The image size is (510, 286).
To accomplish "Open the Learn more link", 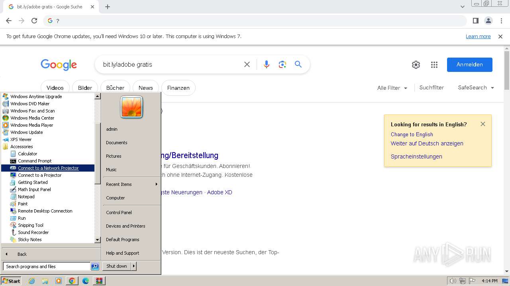I will [478, 36].
